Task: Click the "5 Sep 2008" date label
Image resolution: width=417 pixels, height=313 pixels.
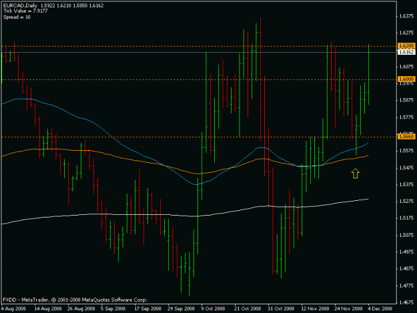Action: [x=113, y=308]
